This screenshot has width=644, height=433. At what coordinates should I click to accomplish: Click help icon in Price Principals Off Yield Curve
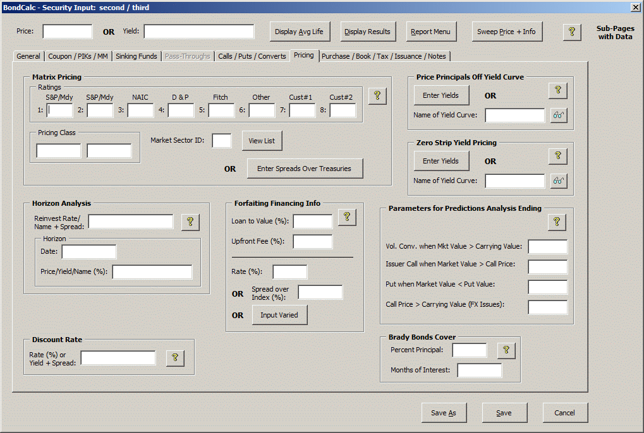coord(557,91)
